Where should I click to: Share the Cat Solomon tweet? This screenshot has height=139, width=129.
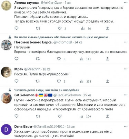click(x=107, y=116)
